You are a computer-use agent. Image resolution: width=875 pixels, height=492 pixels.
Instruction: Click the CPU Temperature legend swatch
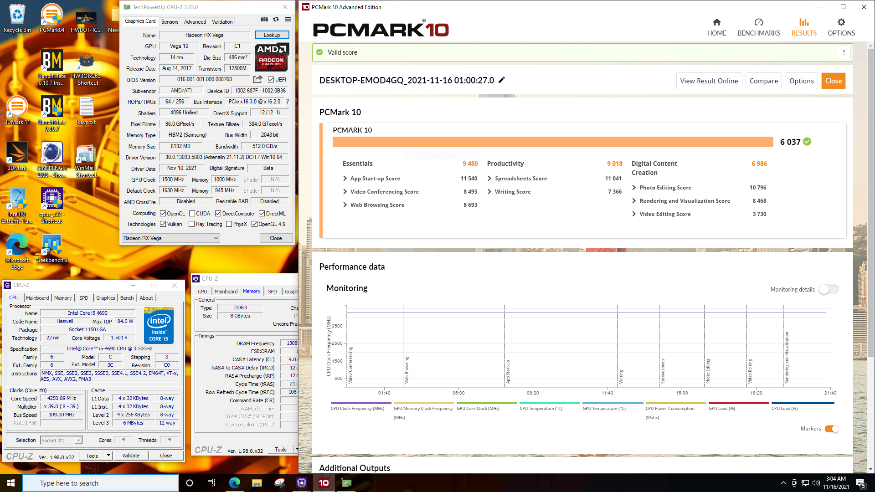click(x=550, y=403)
